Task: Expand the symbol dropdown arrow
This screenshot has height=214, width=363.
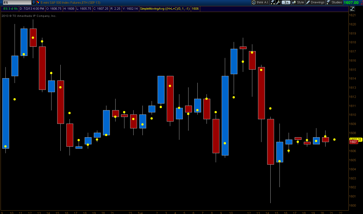Action: point(34,2)
